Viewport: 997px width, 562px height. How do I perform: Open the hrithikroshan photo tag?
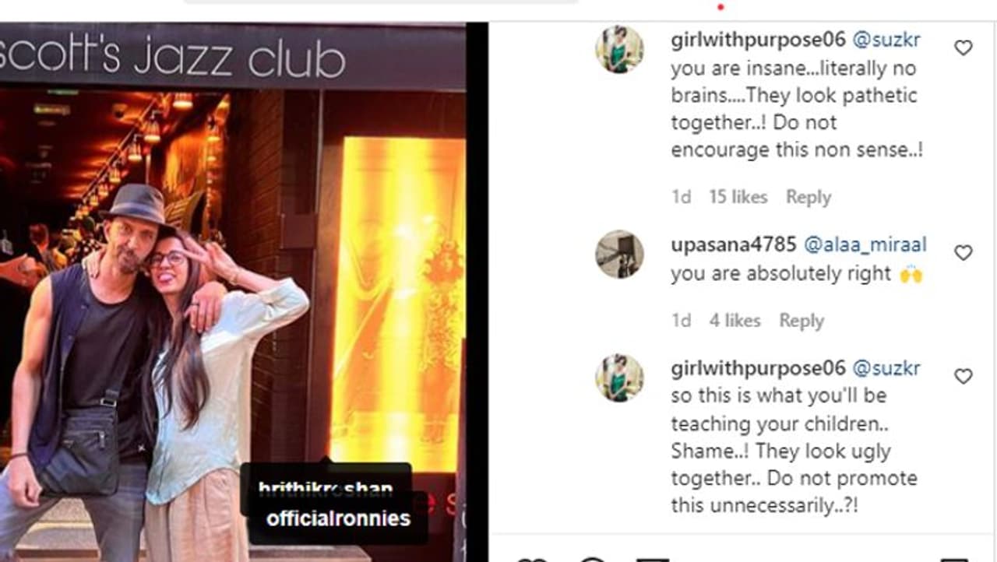point(325,490)
